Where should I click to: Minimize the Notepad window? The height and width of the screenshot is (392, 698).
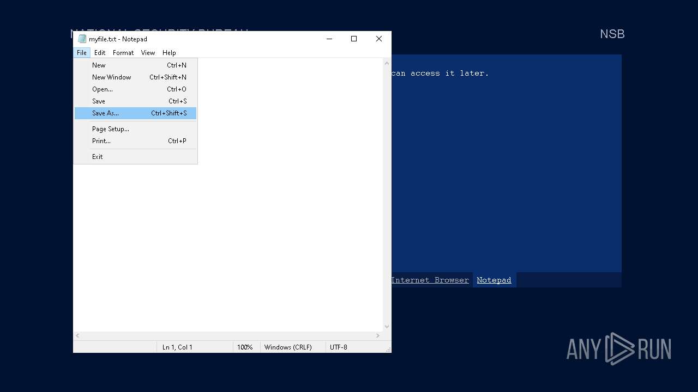[x=329, y=39]
